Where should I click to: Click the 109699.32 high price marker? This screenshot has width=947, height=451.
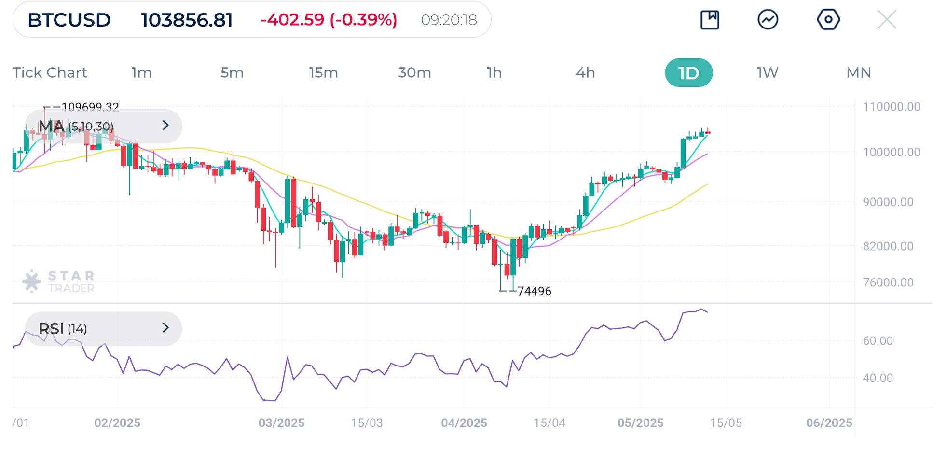pos(90,107)
